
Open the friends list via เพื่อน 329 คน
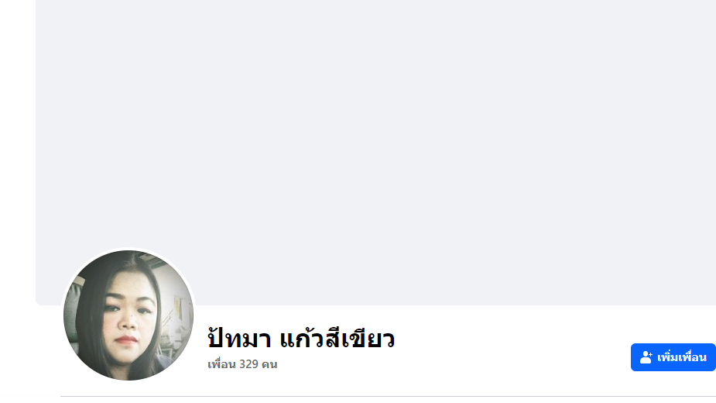[x=242, y=364]
